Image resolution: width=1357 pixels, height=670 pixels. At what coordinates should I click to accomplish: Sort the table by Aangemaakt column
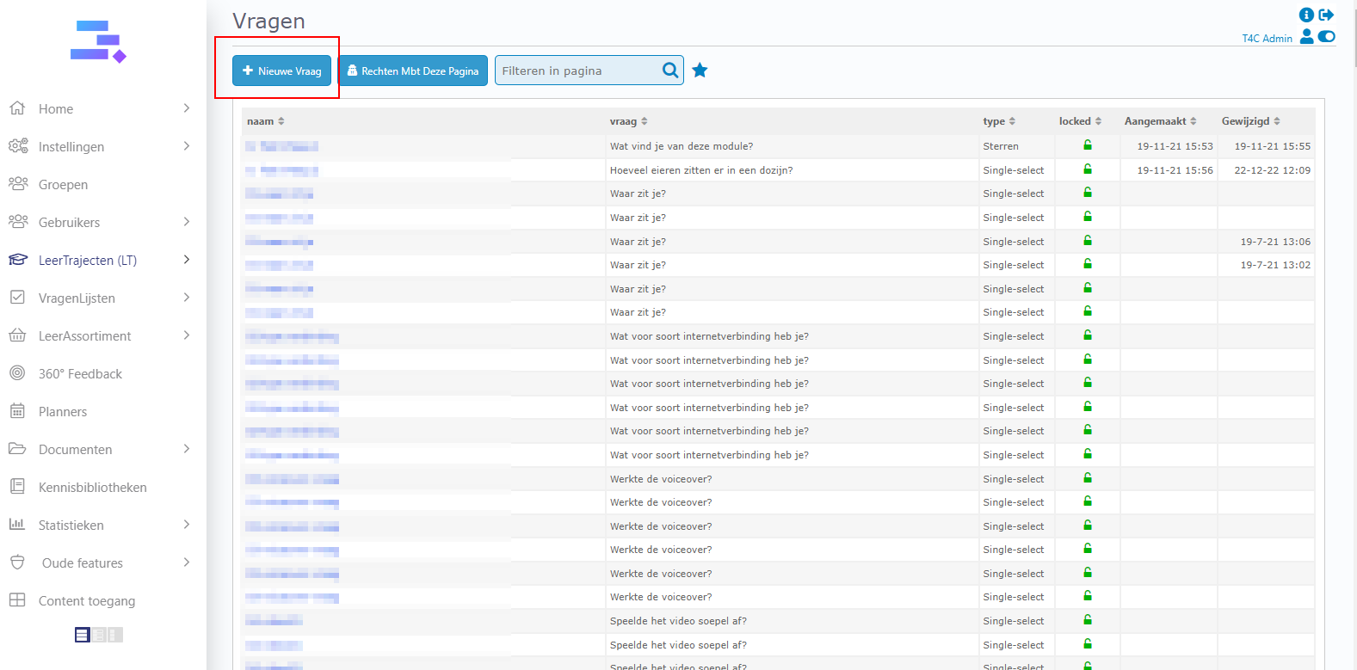(1160, 121)
